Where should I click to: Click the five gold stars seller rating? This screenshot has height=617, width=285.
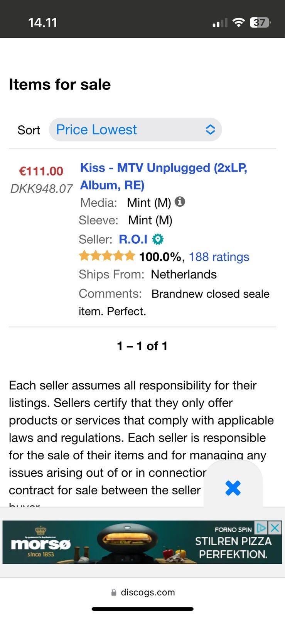(107, 256)
